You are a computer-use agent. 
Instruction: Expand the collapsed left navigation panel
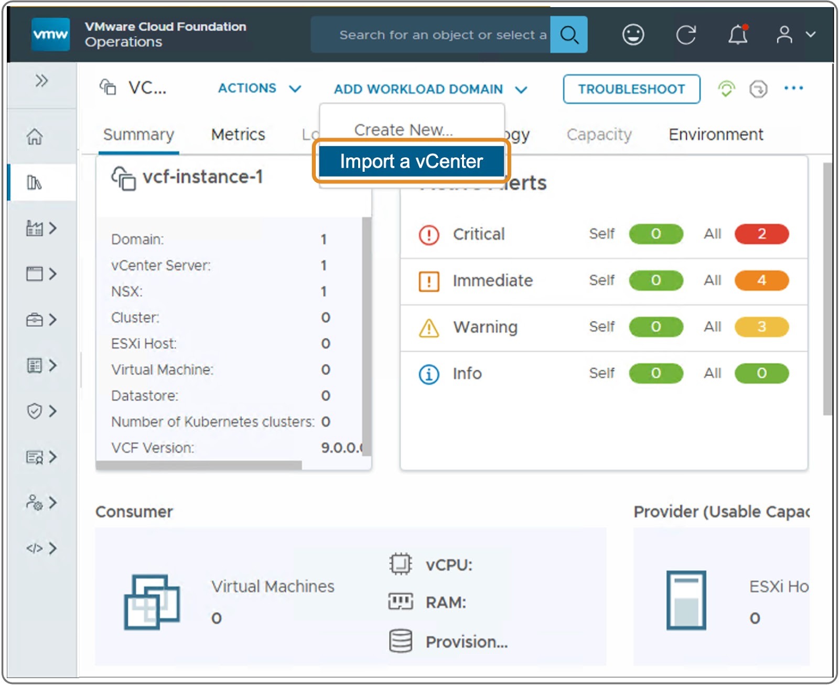coord(41,81)
